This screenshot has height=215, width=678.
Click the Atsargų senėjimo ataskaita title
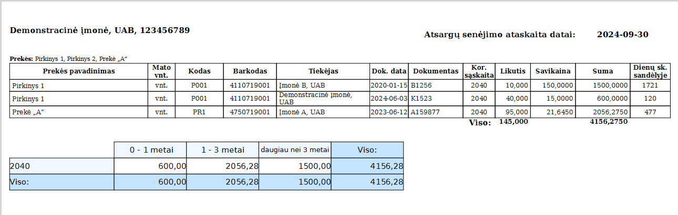(499, 35)
